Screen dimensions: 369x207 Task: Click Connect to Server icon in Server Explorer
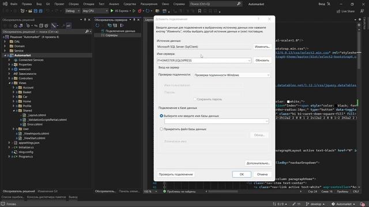click(x=115, y=25)
